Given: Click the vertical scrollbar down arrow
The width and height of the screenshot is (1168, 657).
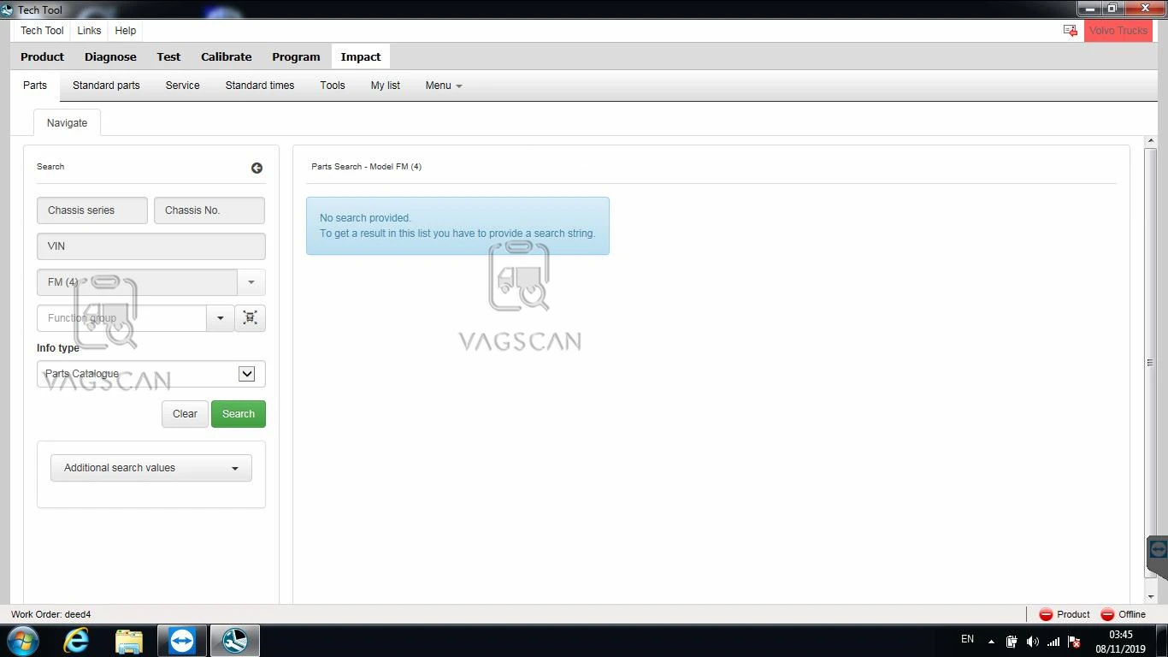Looking at the screenshot, I should 1151,597.
